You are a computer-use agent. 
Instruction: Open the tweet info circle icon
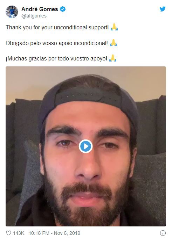point(163,233)
